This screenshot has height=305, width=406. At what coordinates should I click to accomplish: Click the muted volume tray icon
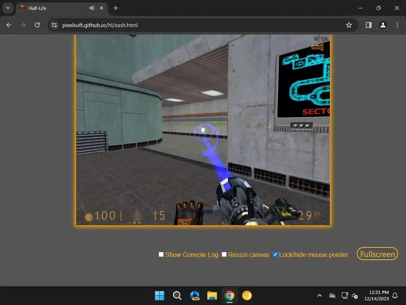355,295
